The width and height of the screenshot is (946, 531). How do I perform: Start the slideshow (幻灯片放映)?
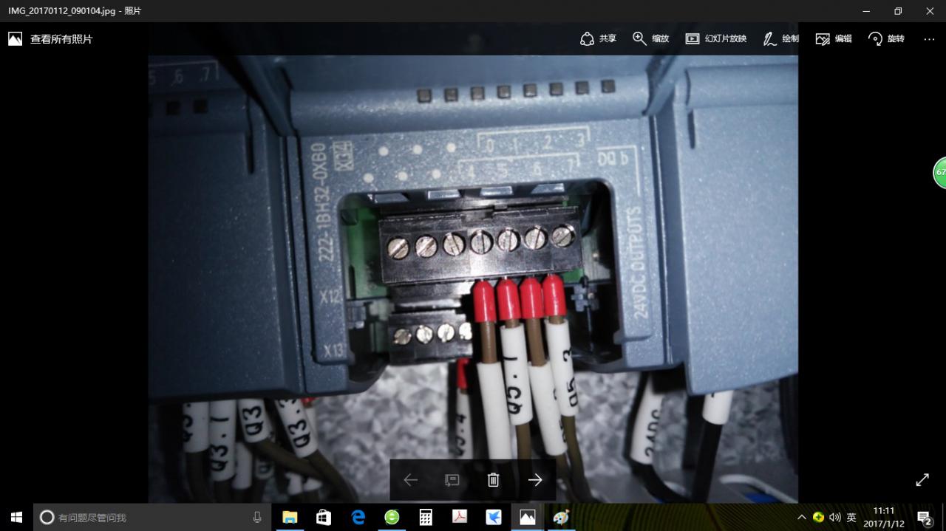point(716,38)
